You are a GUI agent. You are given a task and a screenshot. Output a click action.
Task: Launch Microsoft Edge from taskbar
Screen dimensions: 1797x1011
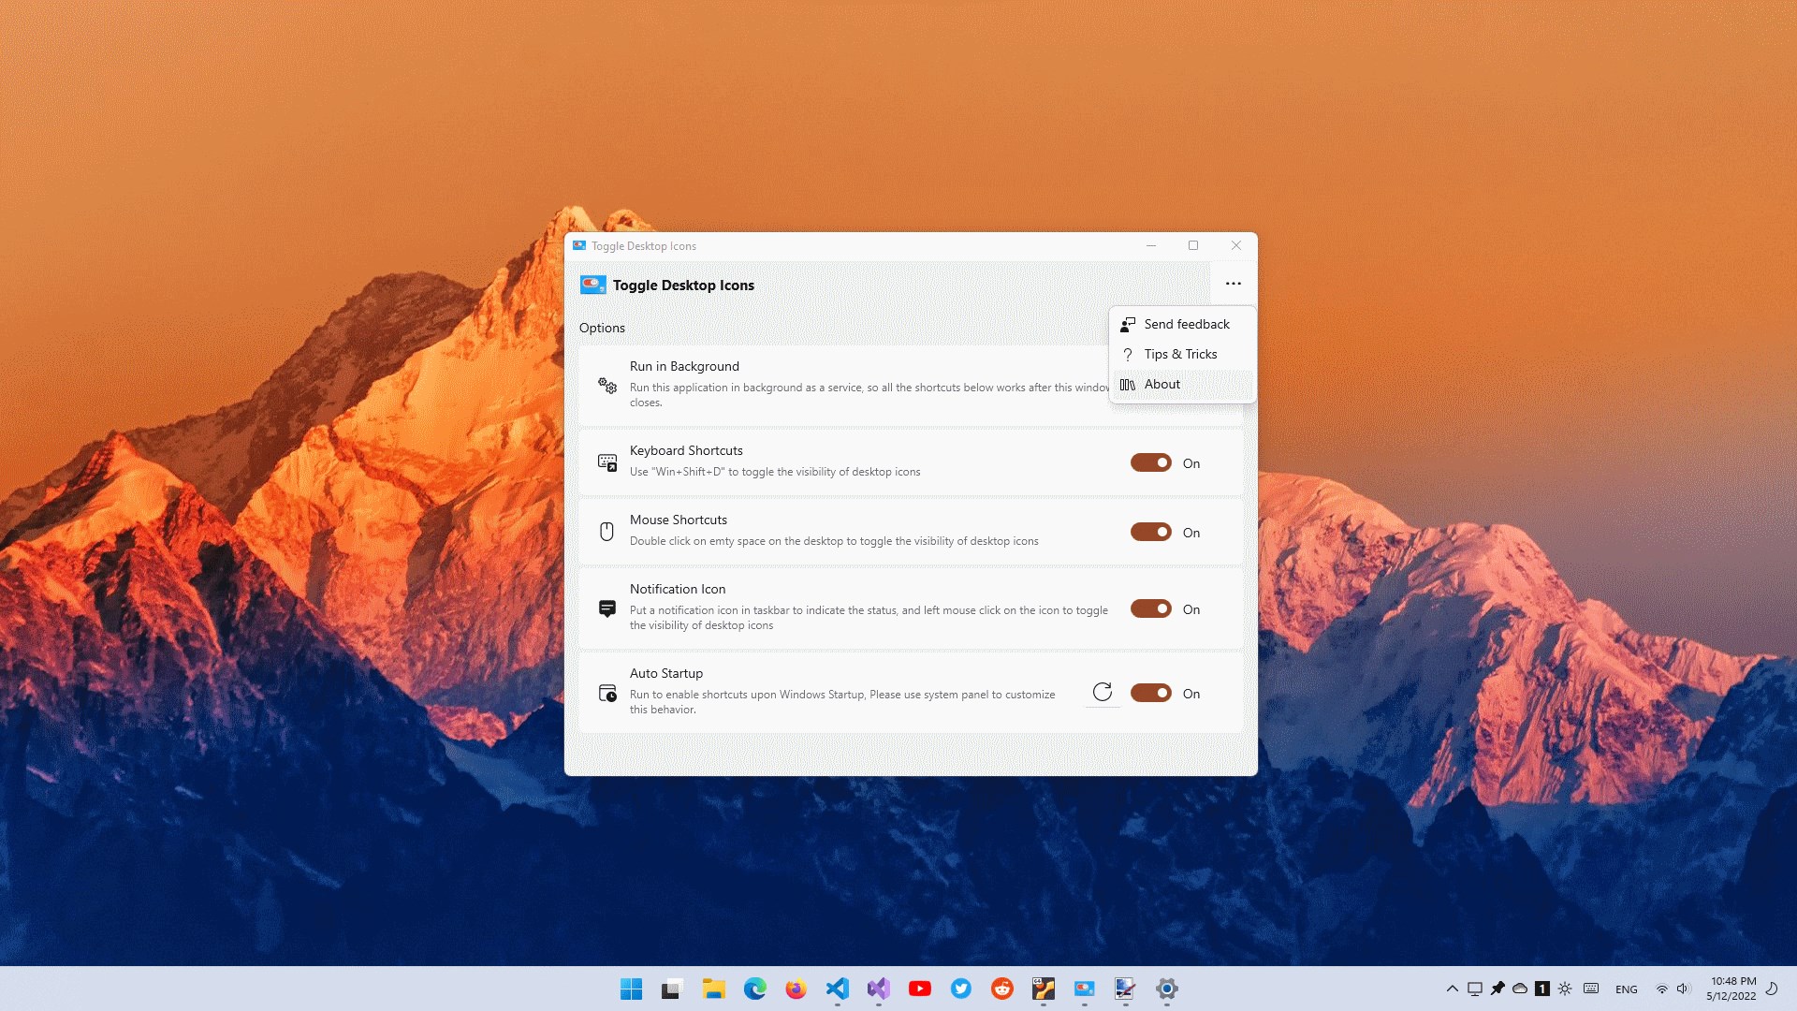tap(754, 989)
